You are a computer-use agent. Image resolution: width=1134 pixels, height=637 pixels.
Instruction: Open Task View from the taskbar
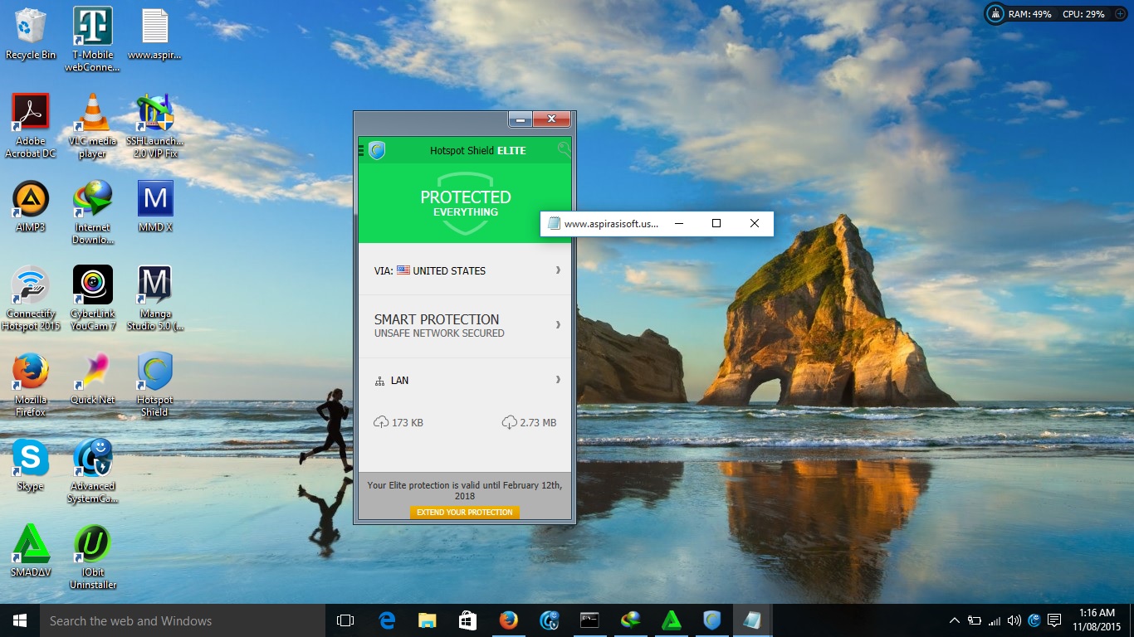(x=345, y=620)
